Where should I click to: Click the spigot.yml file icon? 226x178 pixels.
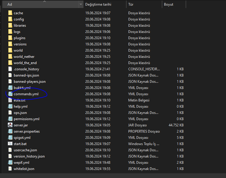[x=10, y=138]
